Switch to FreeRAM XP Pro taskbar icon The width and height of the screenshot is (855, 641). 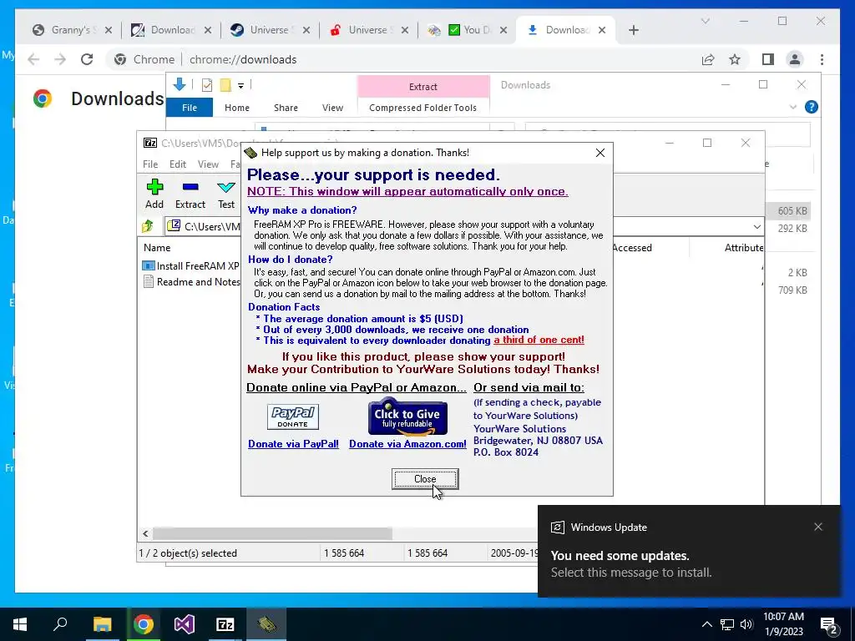266,624
